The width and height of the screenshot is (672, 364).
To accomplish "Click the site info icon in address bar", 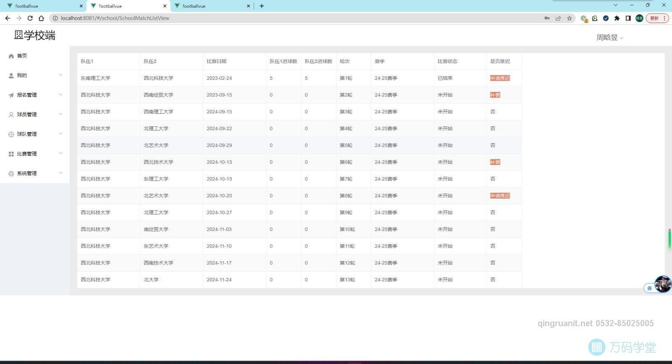I will tap(55, 18).
